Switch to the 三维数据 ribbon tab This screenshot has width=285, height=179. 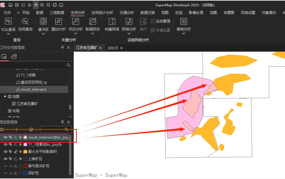(57, 12)
